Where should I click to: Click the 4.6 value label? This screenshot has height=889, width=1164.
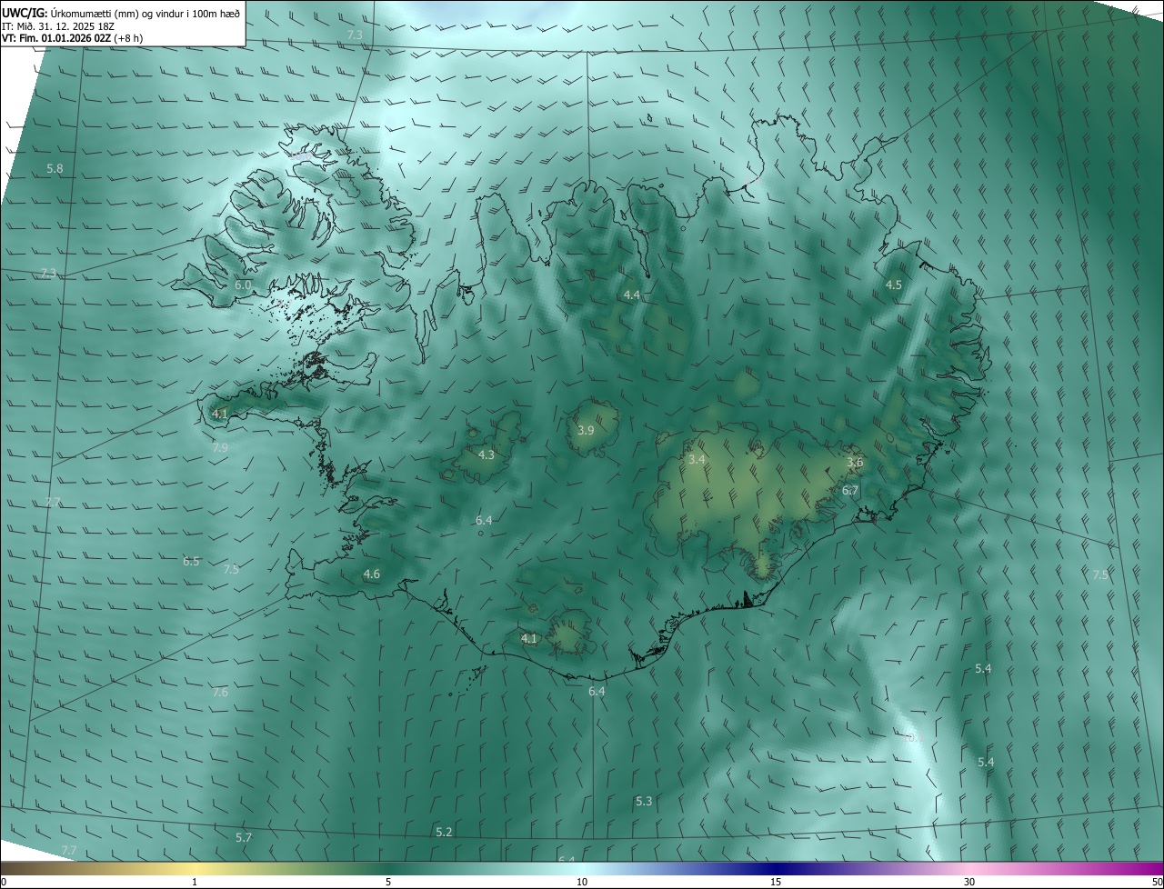click(x=371, y=574)
